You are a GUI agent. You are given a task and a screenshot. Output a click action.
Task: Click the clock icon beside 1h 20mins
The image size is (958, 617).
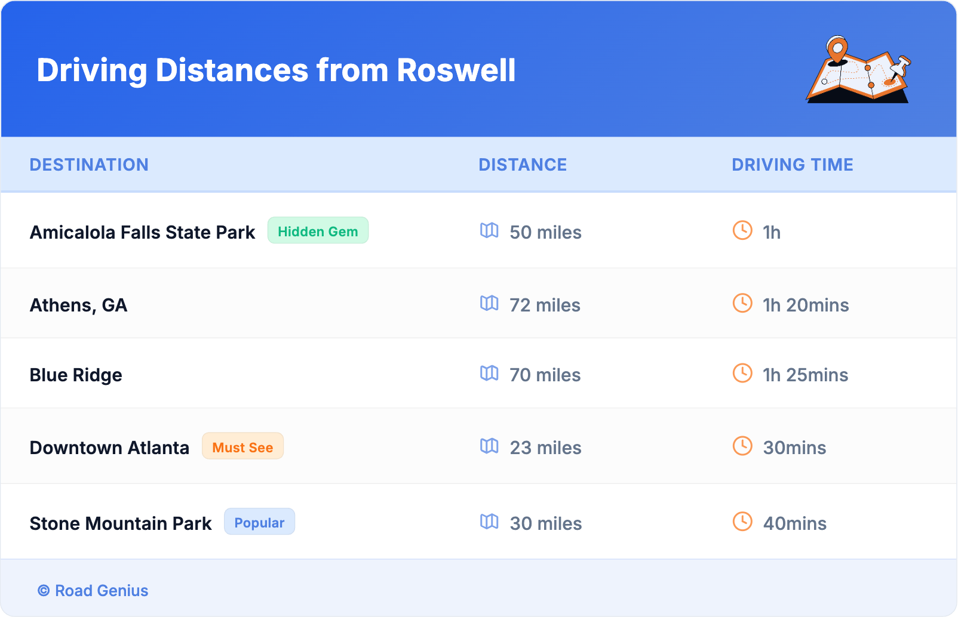742,303
